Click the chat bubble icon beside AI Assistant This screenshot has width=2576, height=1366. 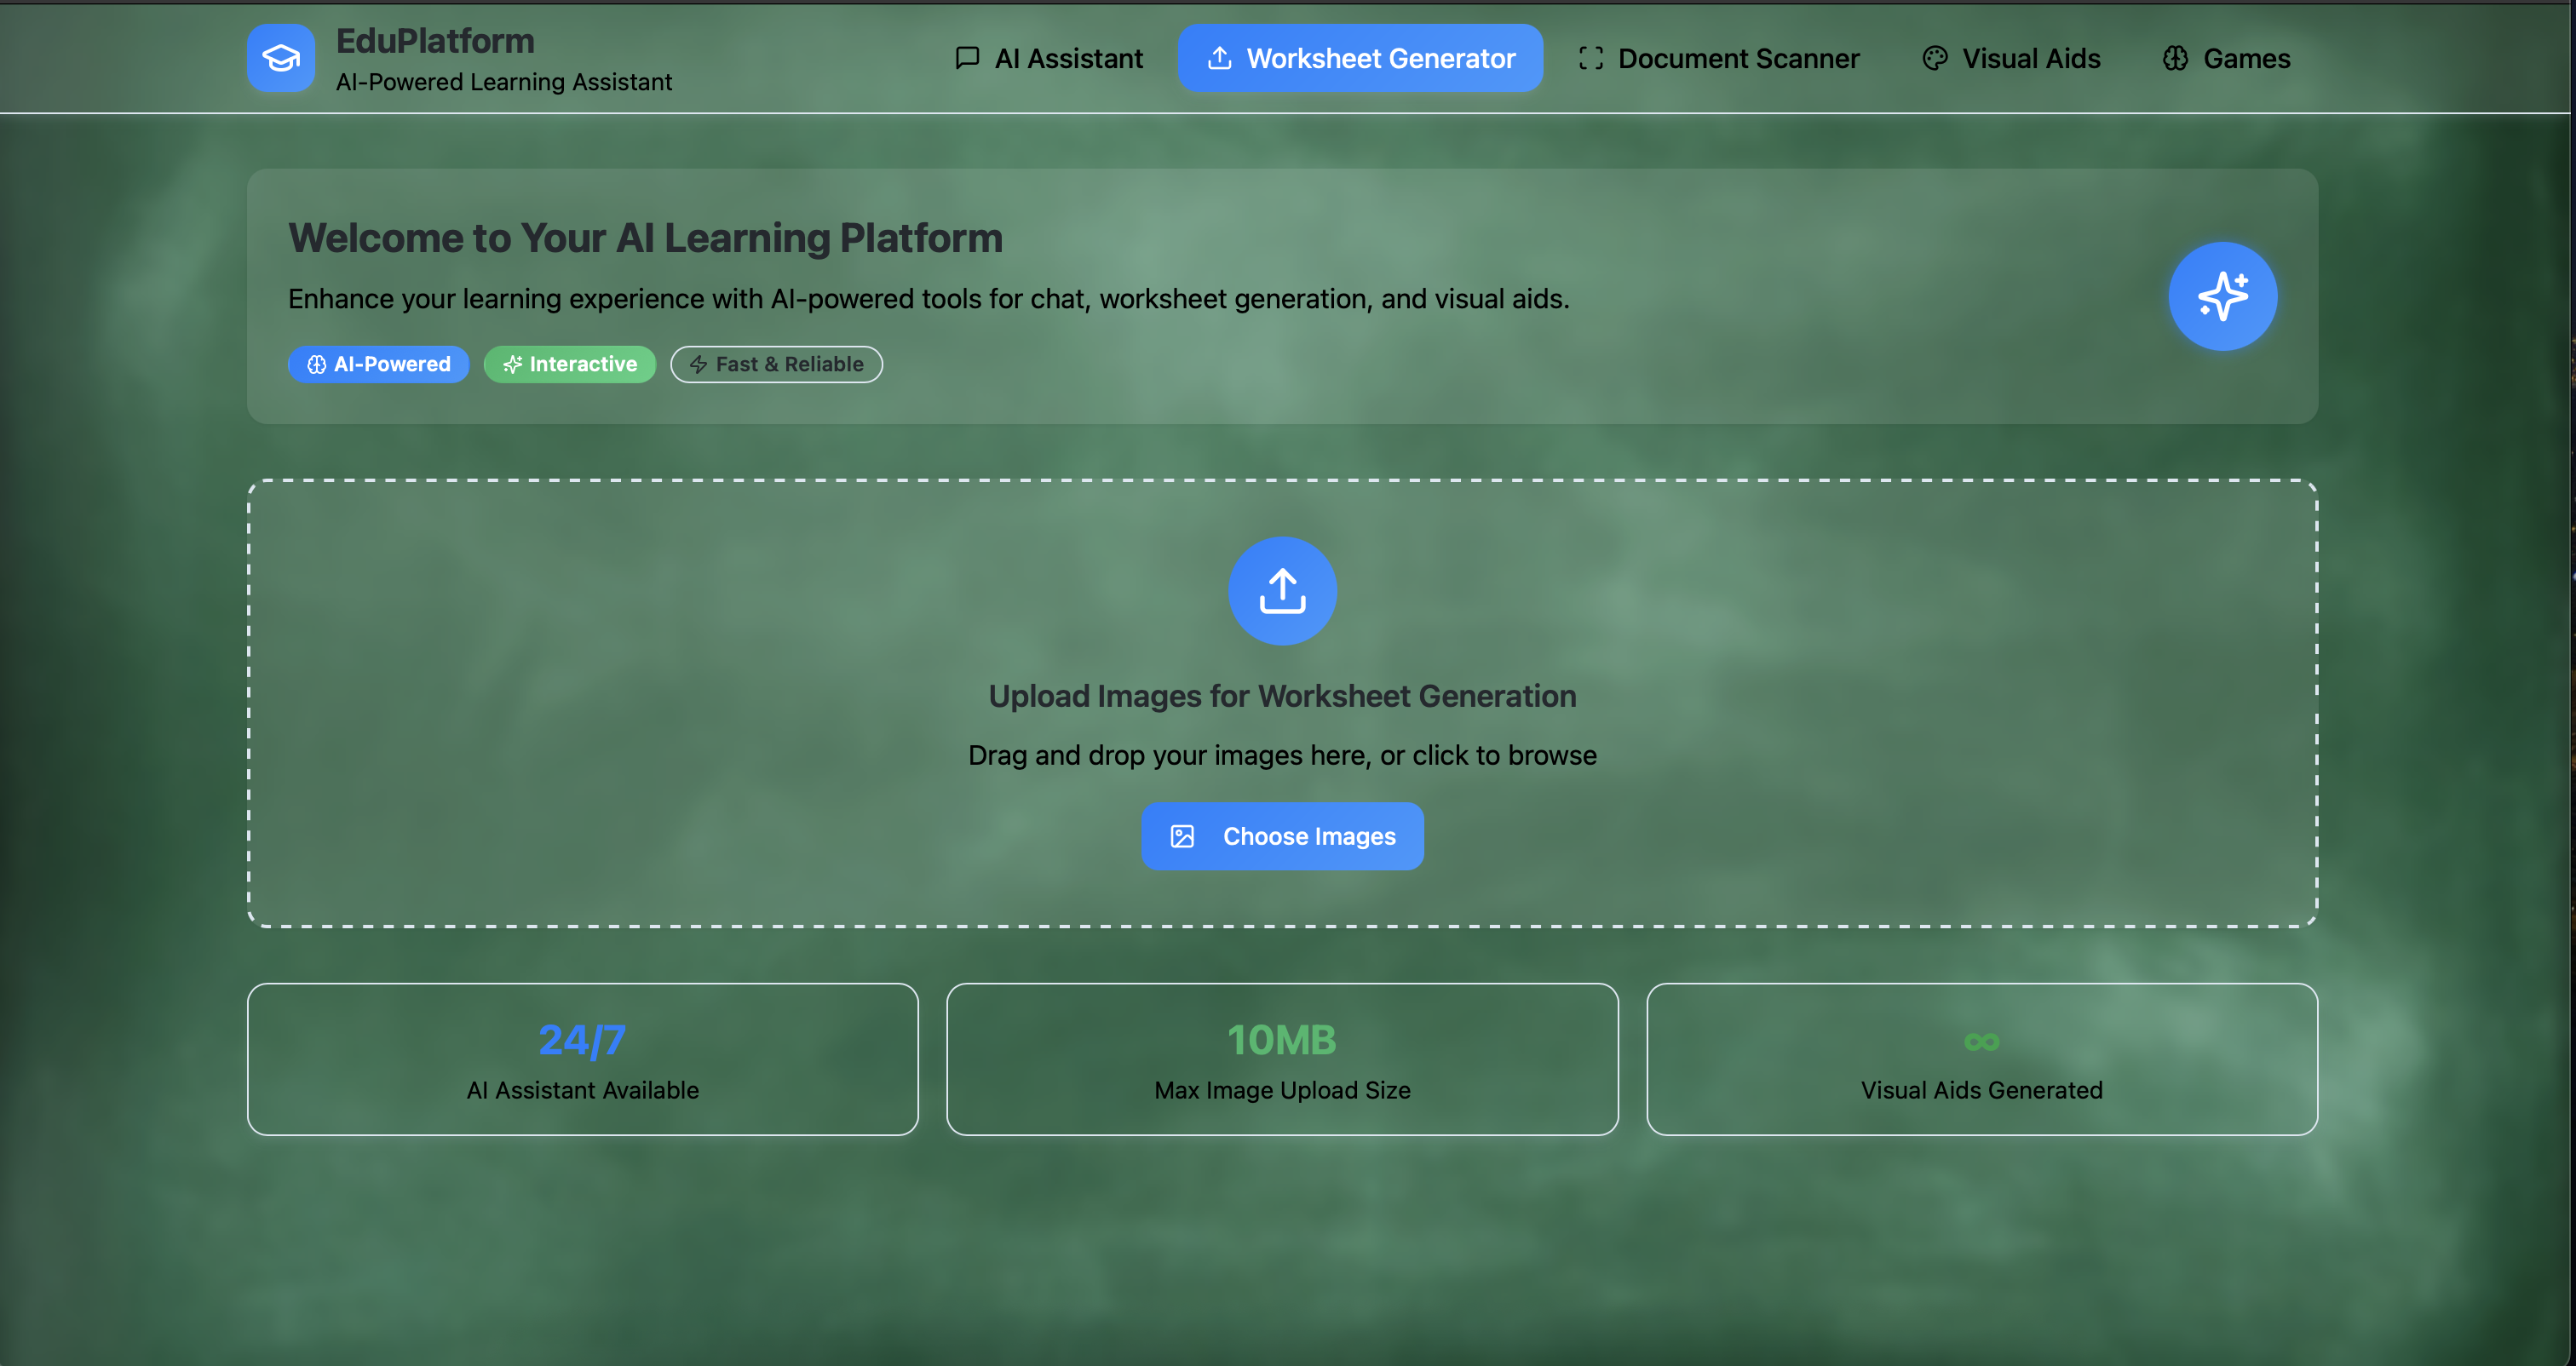967,58
